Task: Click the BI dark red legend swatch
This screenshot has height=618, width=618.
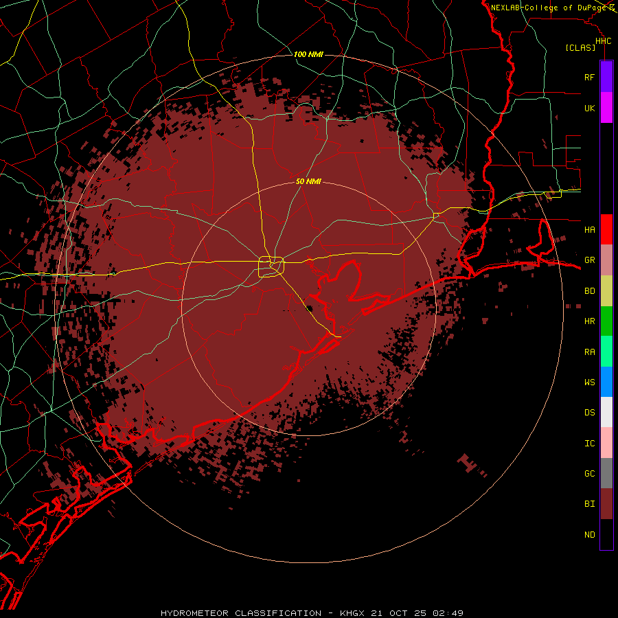Action: coord(606,504)
